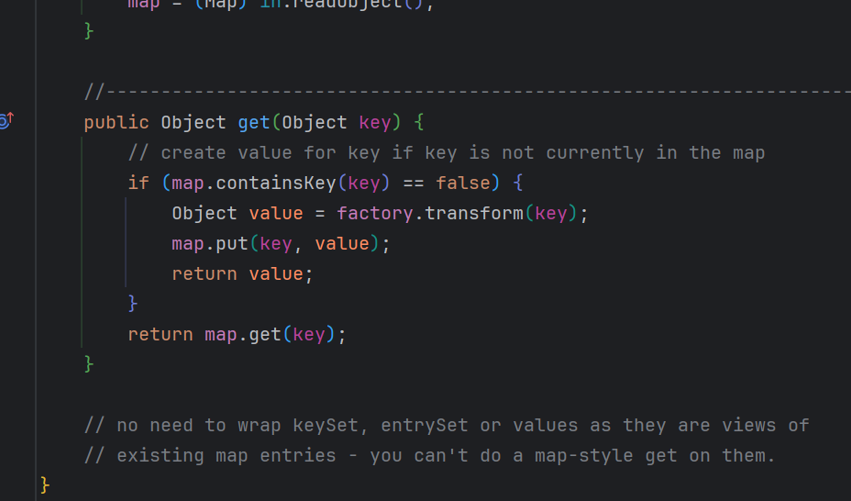851x501 pixels.
Task: Click 'get' in 'return map.get(key);'
Action: 264,335
